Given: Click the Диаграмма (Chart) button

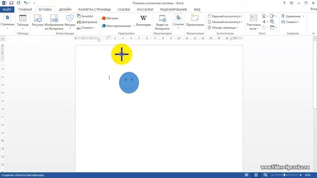Looking at the screenshot, I should click(x=87, y=22).
